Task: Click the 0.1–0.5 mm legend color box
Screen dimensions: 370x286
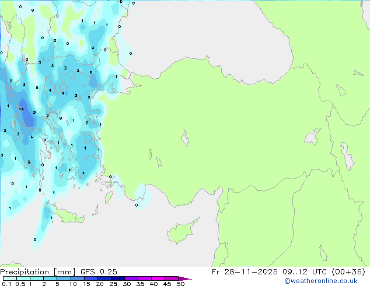Action: tap(10, 278)
